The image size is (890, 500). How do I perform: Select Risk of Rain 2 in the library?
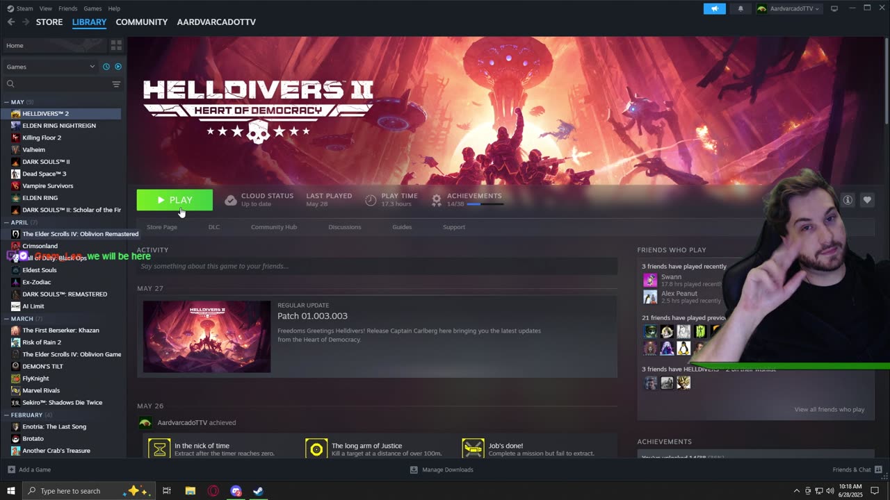click(42, 342)
